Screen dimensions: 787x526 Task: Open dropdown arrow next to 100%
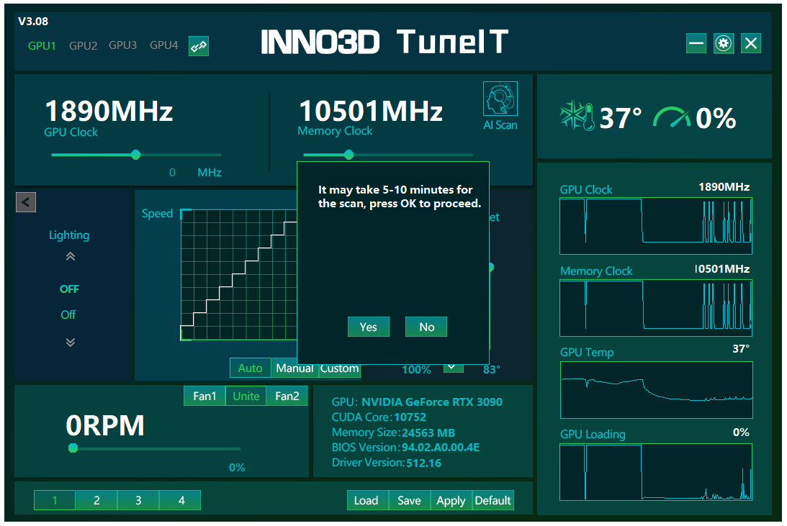453,367
